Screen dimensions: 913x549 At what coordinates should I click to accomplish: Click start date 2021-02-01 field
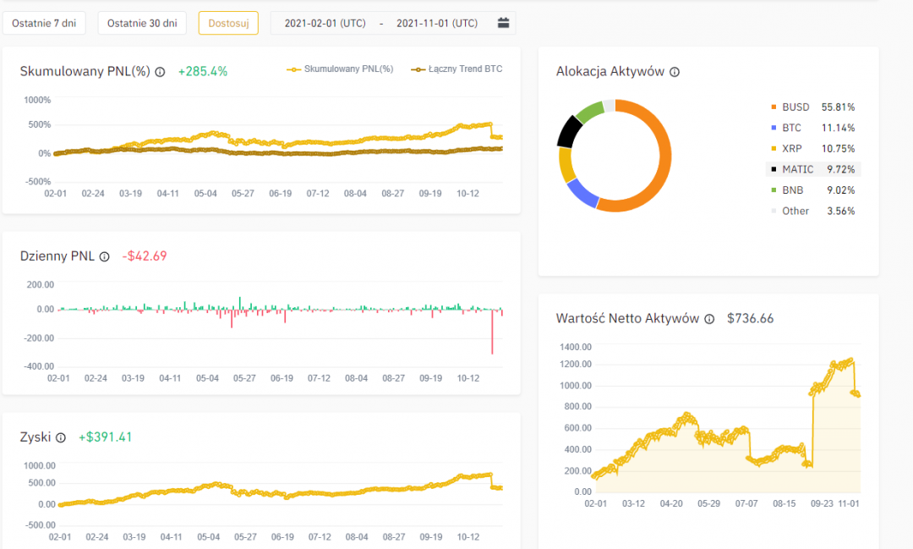325,24
